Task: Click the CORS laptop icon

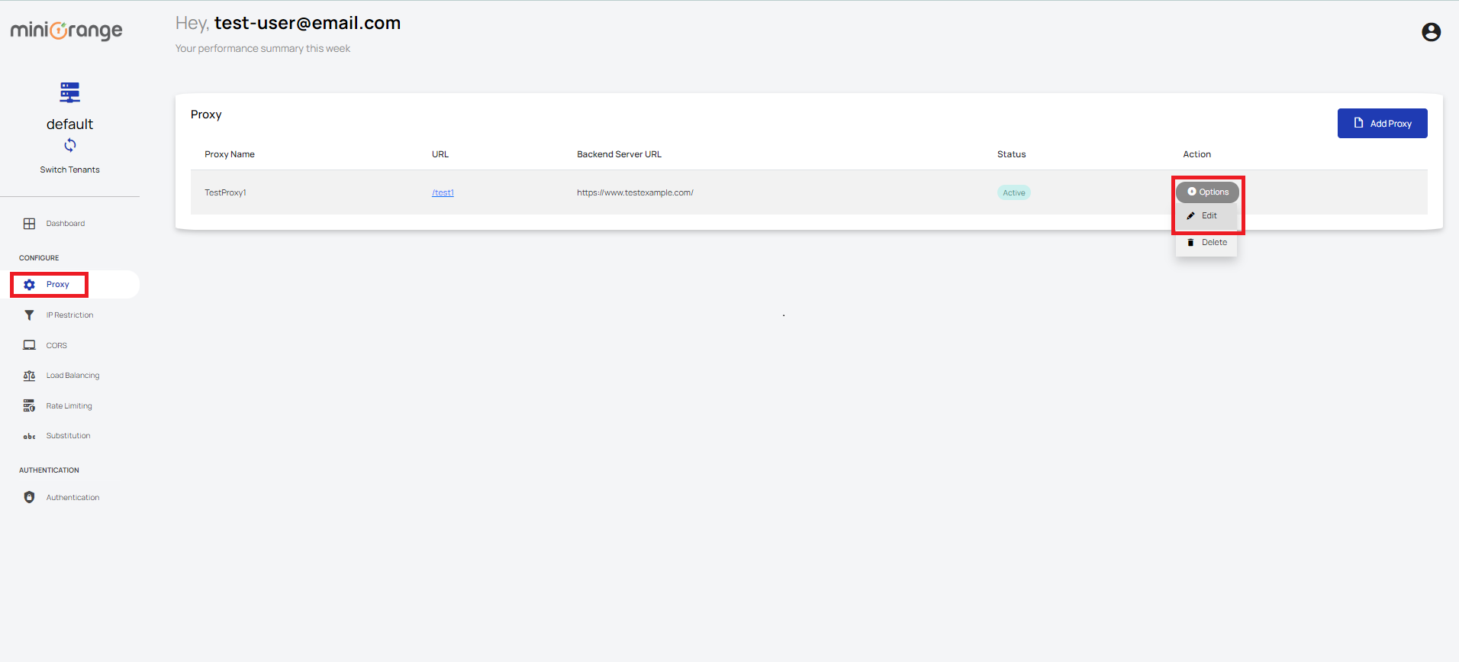Action: coord(29,345)
